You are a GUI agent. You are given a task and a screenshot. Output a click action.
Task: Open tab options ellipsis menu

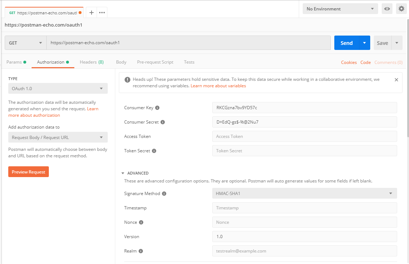tap(102, 13)
